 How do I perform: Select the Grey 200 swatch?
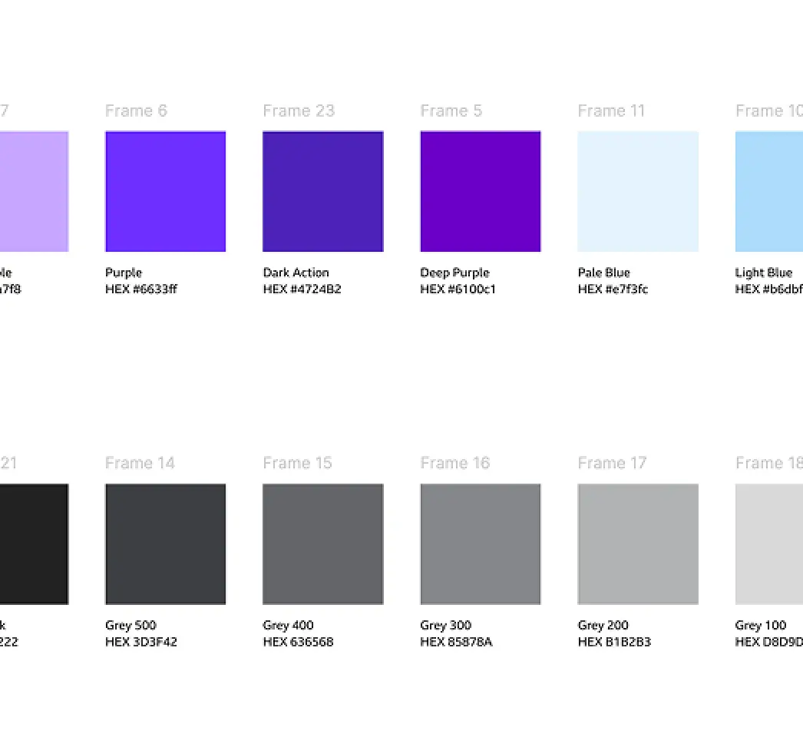coord(637,544)
